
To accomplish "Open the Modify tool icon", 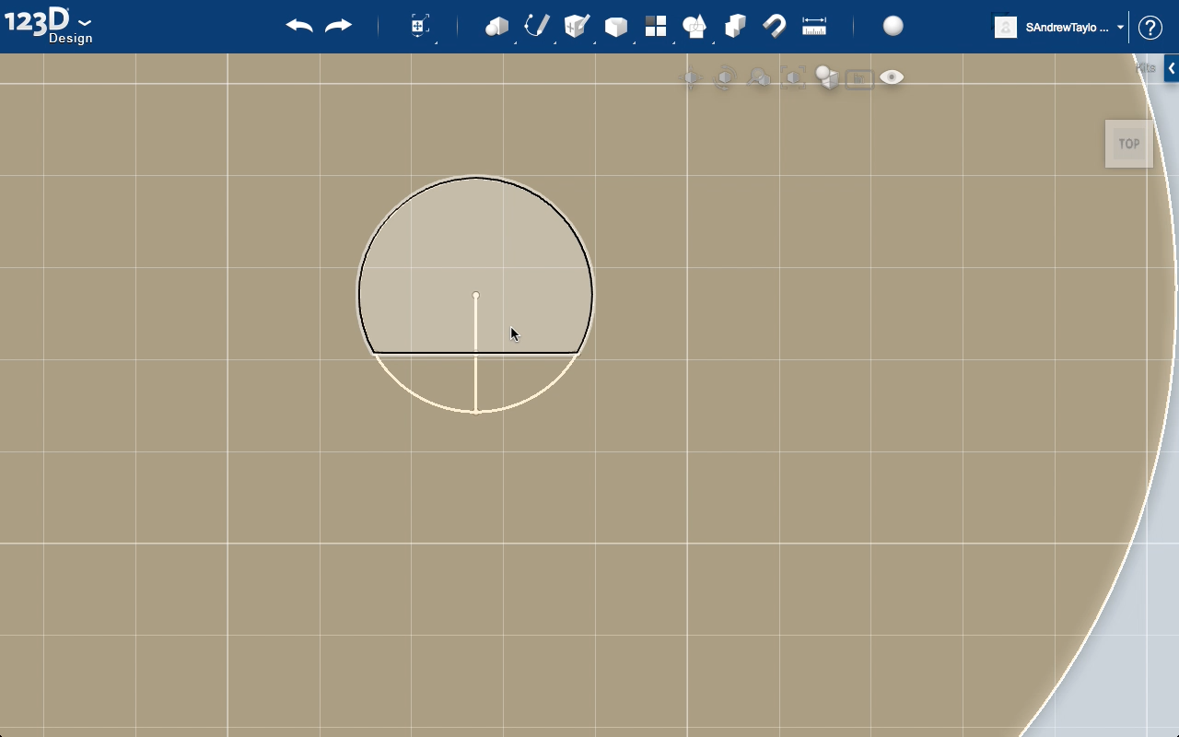I will pyautogui.click(x=615, y=27).
